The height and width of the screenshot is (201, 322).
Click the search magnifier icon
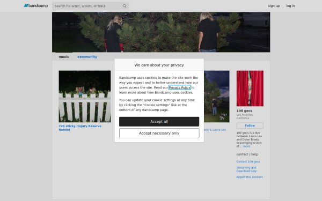(125, 6)
